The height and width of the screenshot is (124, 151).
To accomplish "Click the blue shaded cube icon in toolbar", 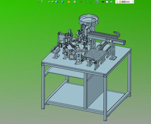I will (x=57, y=2).
